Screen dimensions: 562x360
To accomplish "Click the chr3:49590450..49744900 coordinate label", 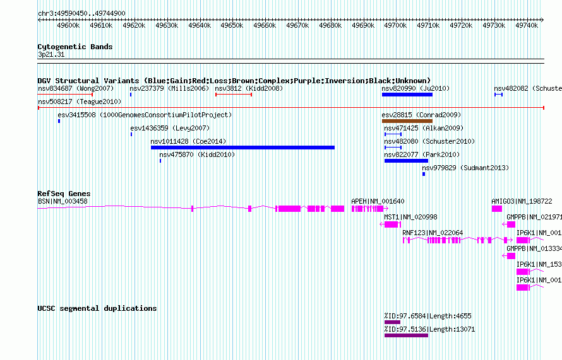I will 81,14.
